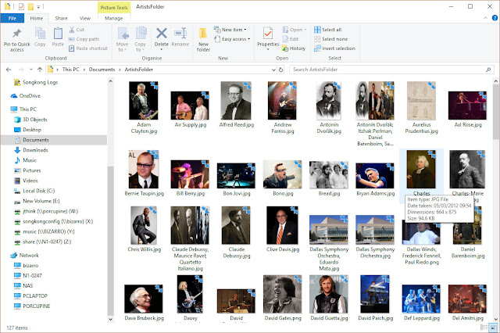Click the Paste clipboard icon
Image resolution: width=500 pixels, height=333 pixels.
[x=58, y=33]
